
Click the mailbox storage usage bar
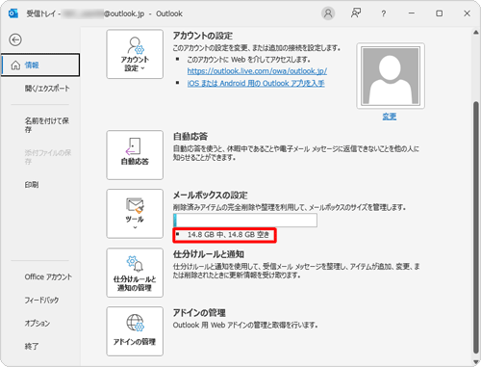[x=245, y=221]
